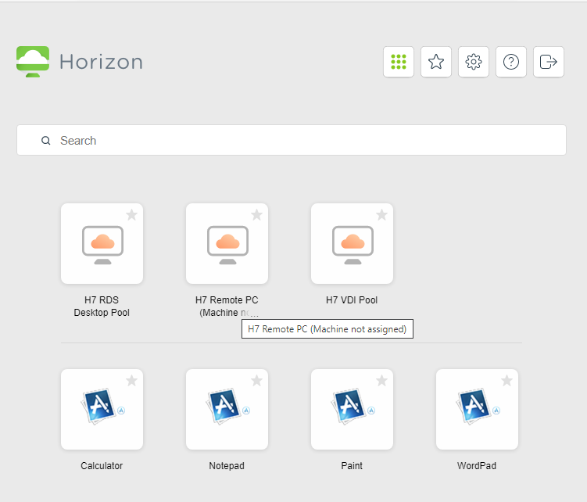
Task: Launch the H7 RDS Desktop Pool desktop
Action: click(x=102, y=244)
